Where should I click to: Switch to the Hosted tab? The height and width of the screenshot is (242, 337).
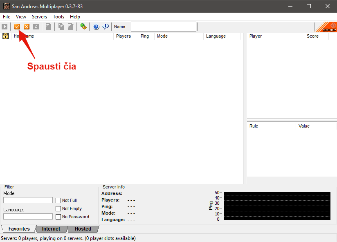pyautogui.click(x=83, y=229)
